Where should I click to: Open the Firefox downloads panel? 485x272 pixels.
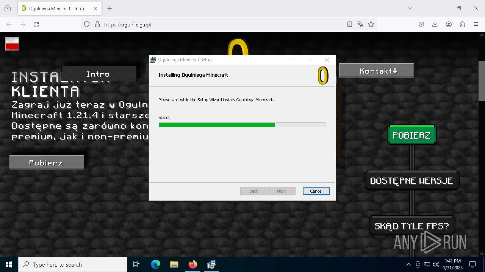click(435, 24)
